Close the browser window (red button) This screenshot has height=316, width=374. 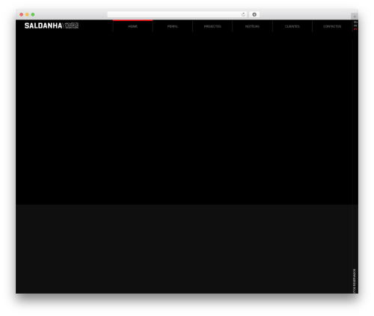click(x=22, y=14)
